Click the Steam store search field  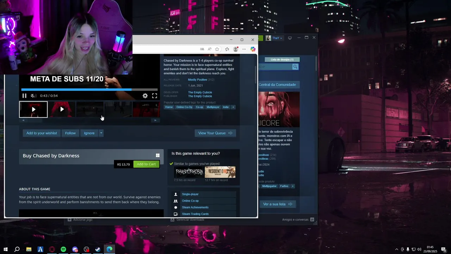[x=275, y=67]
